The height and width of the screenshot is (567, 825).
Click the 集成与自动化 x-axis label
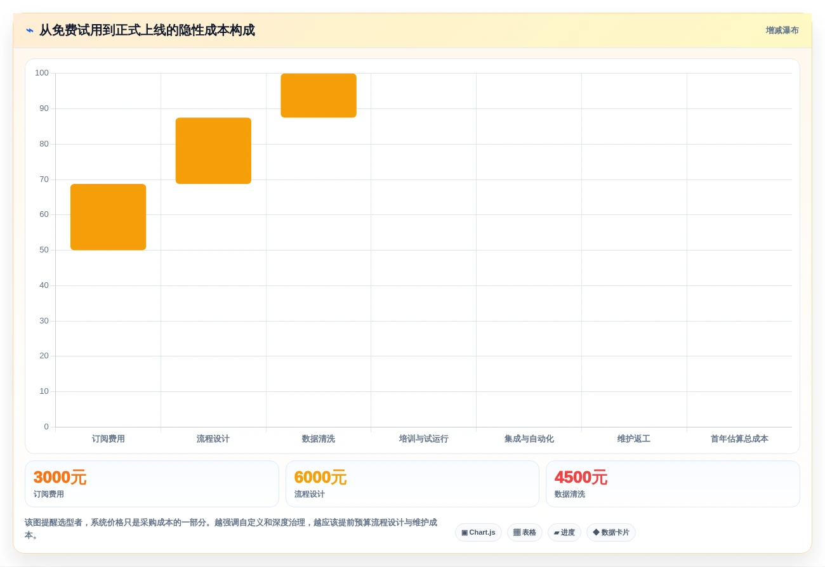point(529,439)
